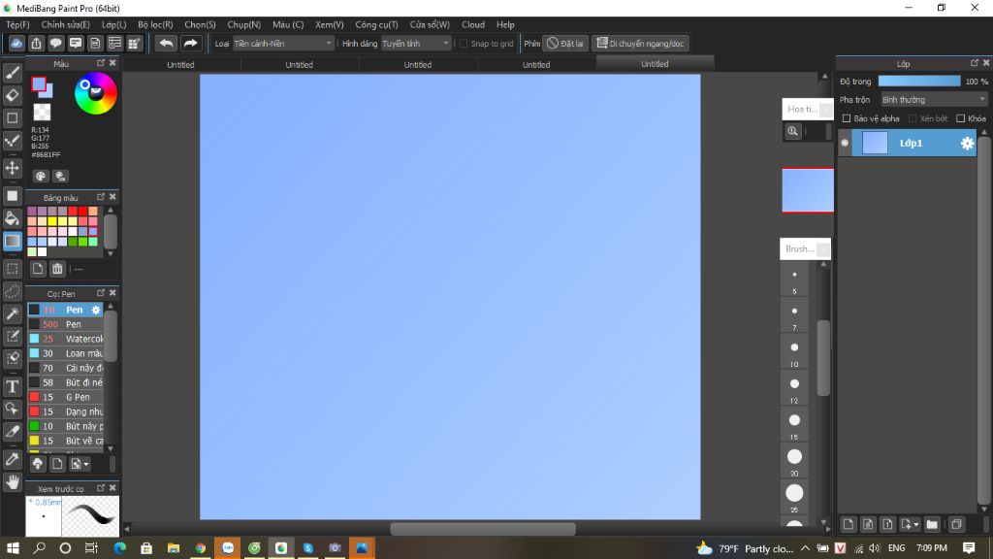Click the horizontal canvas scrollbar
This screenshot has width=993, height=559.
(x=483, y=529)
